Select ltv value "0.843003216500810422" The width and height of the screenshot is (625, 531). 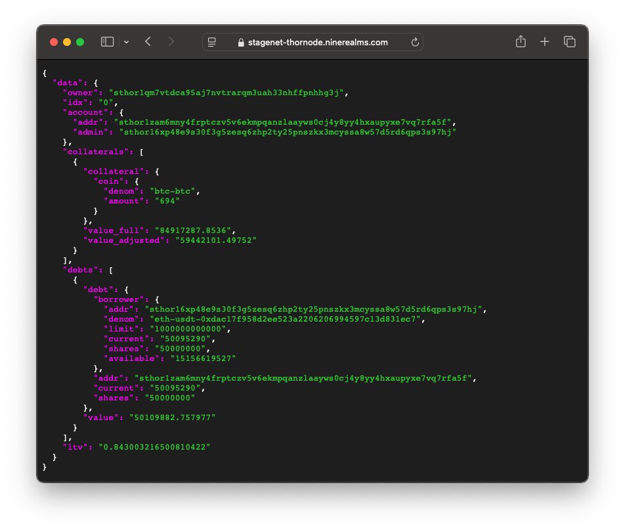point(154,447)
